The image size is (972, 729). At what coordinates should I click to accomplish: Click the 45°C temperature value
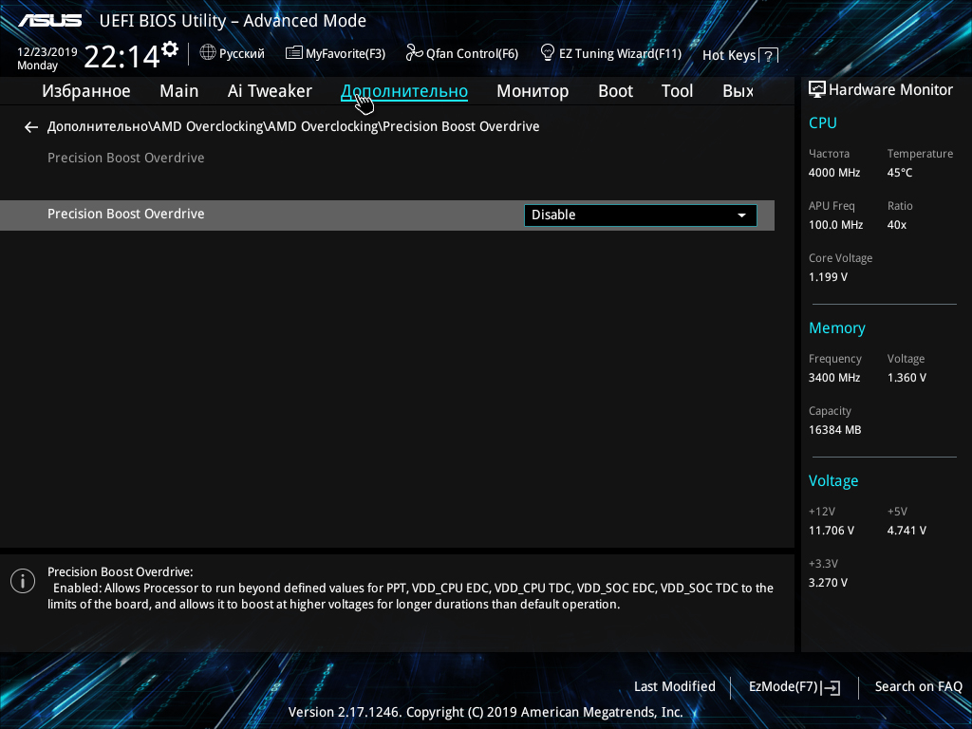click(x=900, y=173)
